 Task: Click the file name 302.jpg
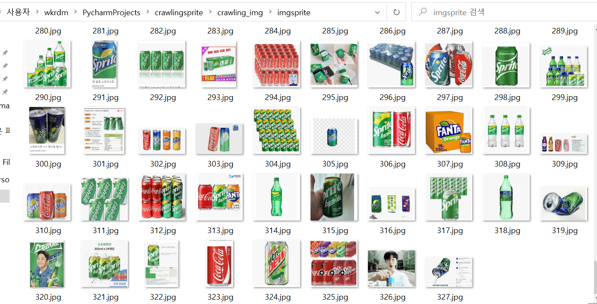pos(163,164)
